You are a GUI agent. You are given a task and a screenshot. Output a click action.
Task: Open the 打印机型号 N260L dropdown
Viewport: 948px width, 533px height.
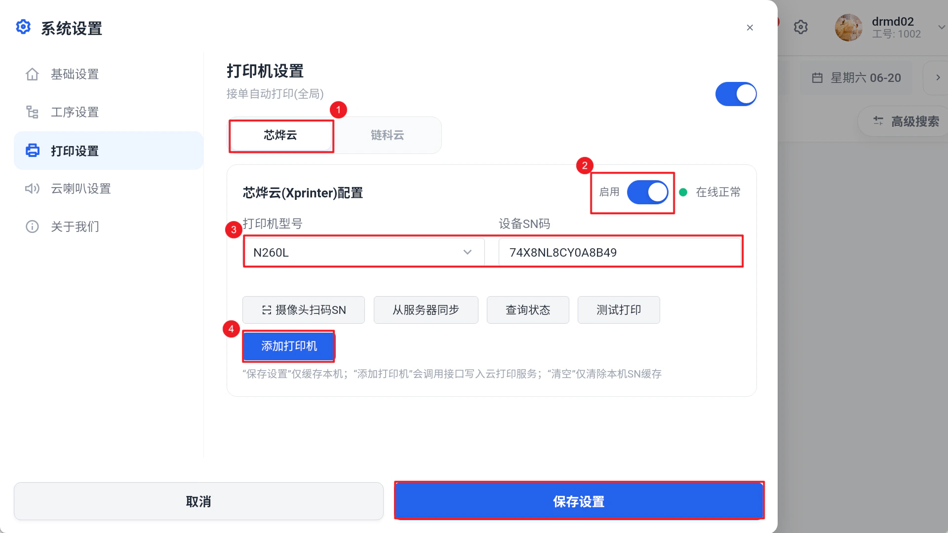363,252
